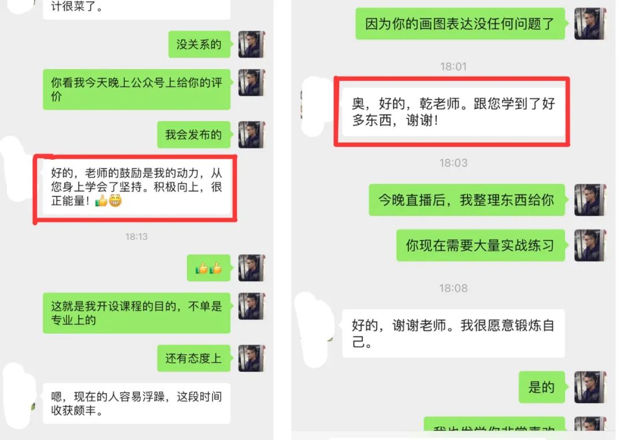Click the 18:13 timestamp label
This screenshot has height=440, width=624.
pos(136,236)
